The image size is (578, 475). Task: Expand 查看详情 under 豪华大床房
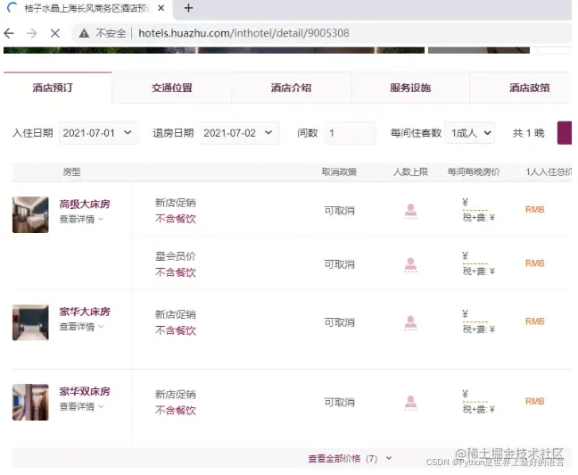click(81, 327)
